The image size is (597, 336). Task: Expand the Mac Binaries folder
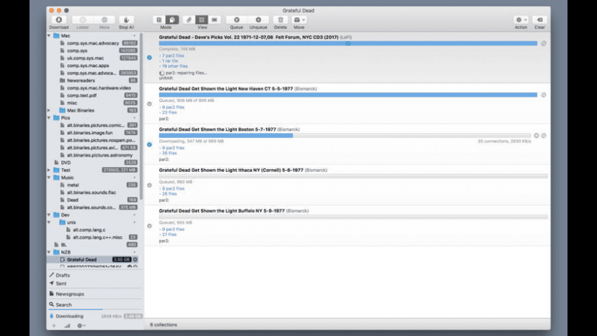pos(49,110)
